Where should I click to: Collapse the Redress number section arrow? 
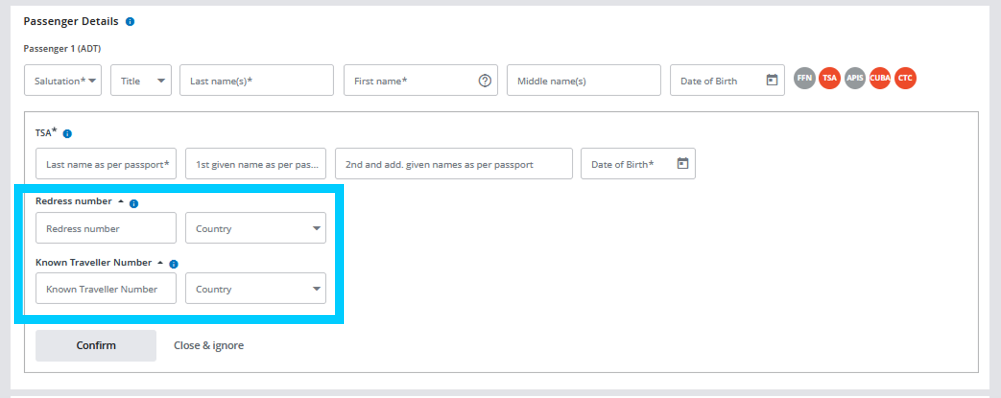(121, 201)
